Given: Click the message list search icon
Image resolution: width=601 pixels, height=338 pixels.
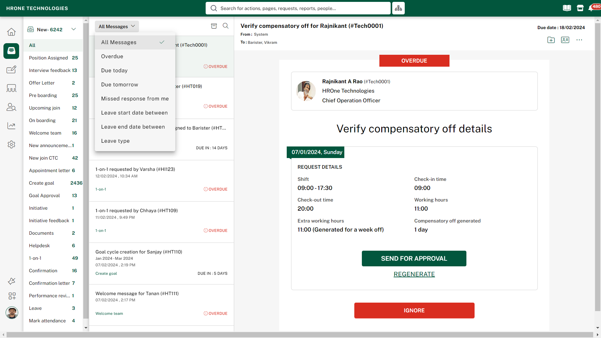Looking at the screenshot, I should [x=225, y=26].
